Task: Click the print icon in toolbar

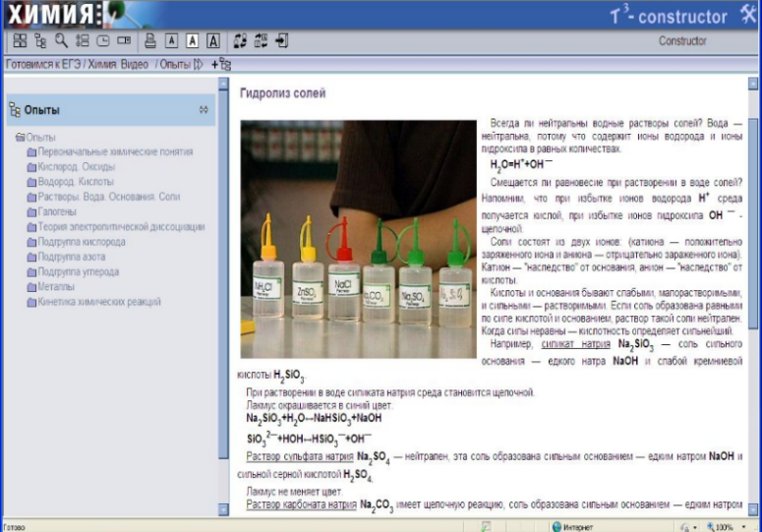Action: tap(150, 41)
